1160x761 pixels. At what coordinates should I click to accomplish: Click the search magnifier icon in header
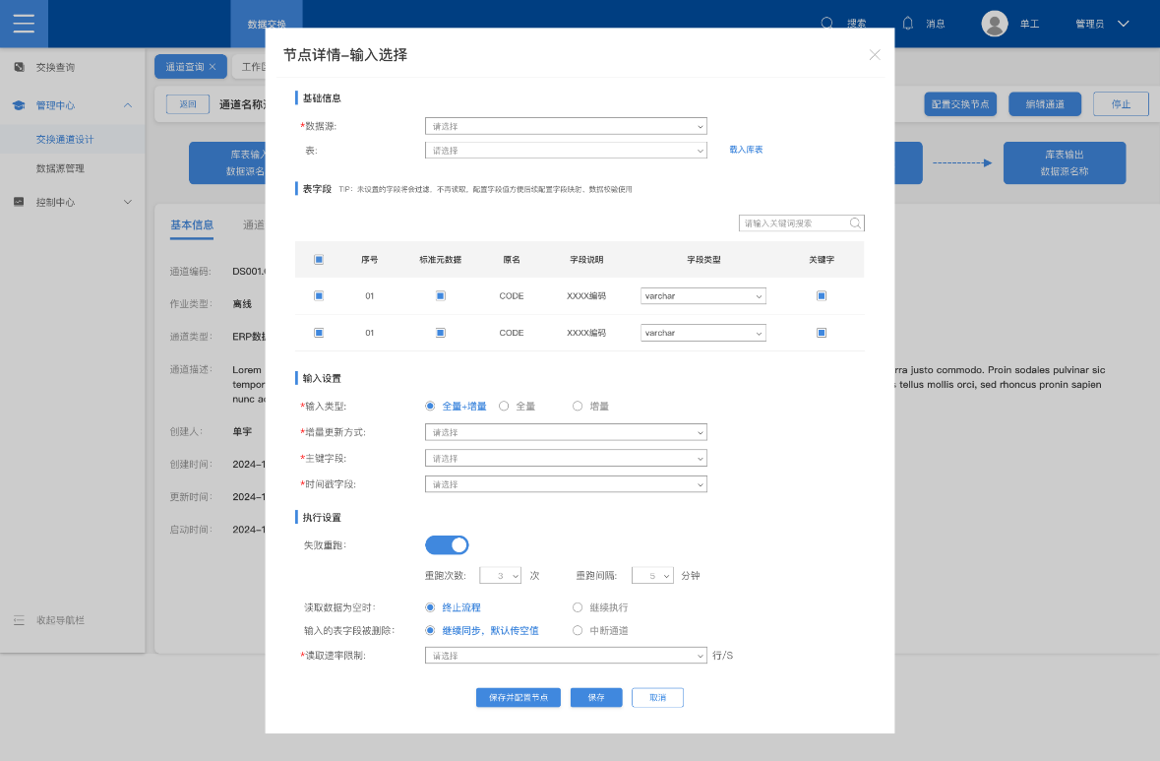(x=827, y=23)
